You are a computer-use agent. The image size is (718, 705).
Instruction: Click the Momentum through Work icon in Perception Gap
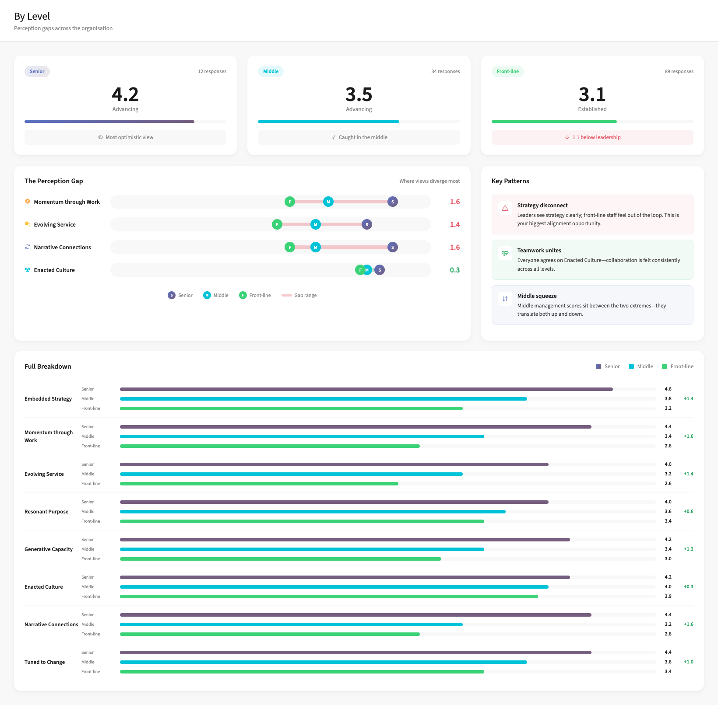(x=28, y=202)
